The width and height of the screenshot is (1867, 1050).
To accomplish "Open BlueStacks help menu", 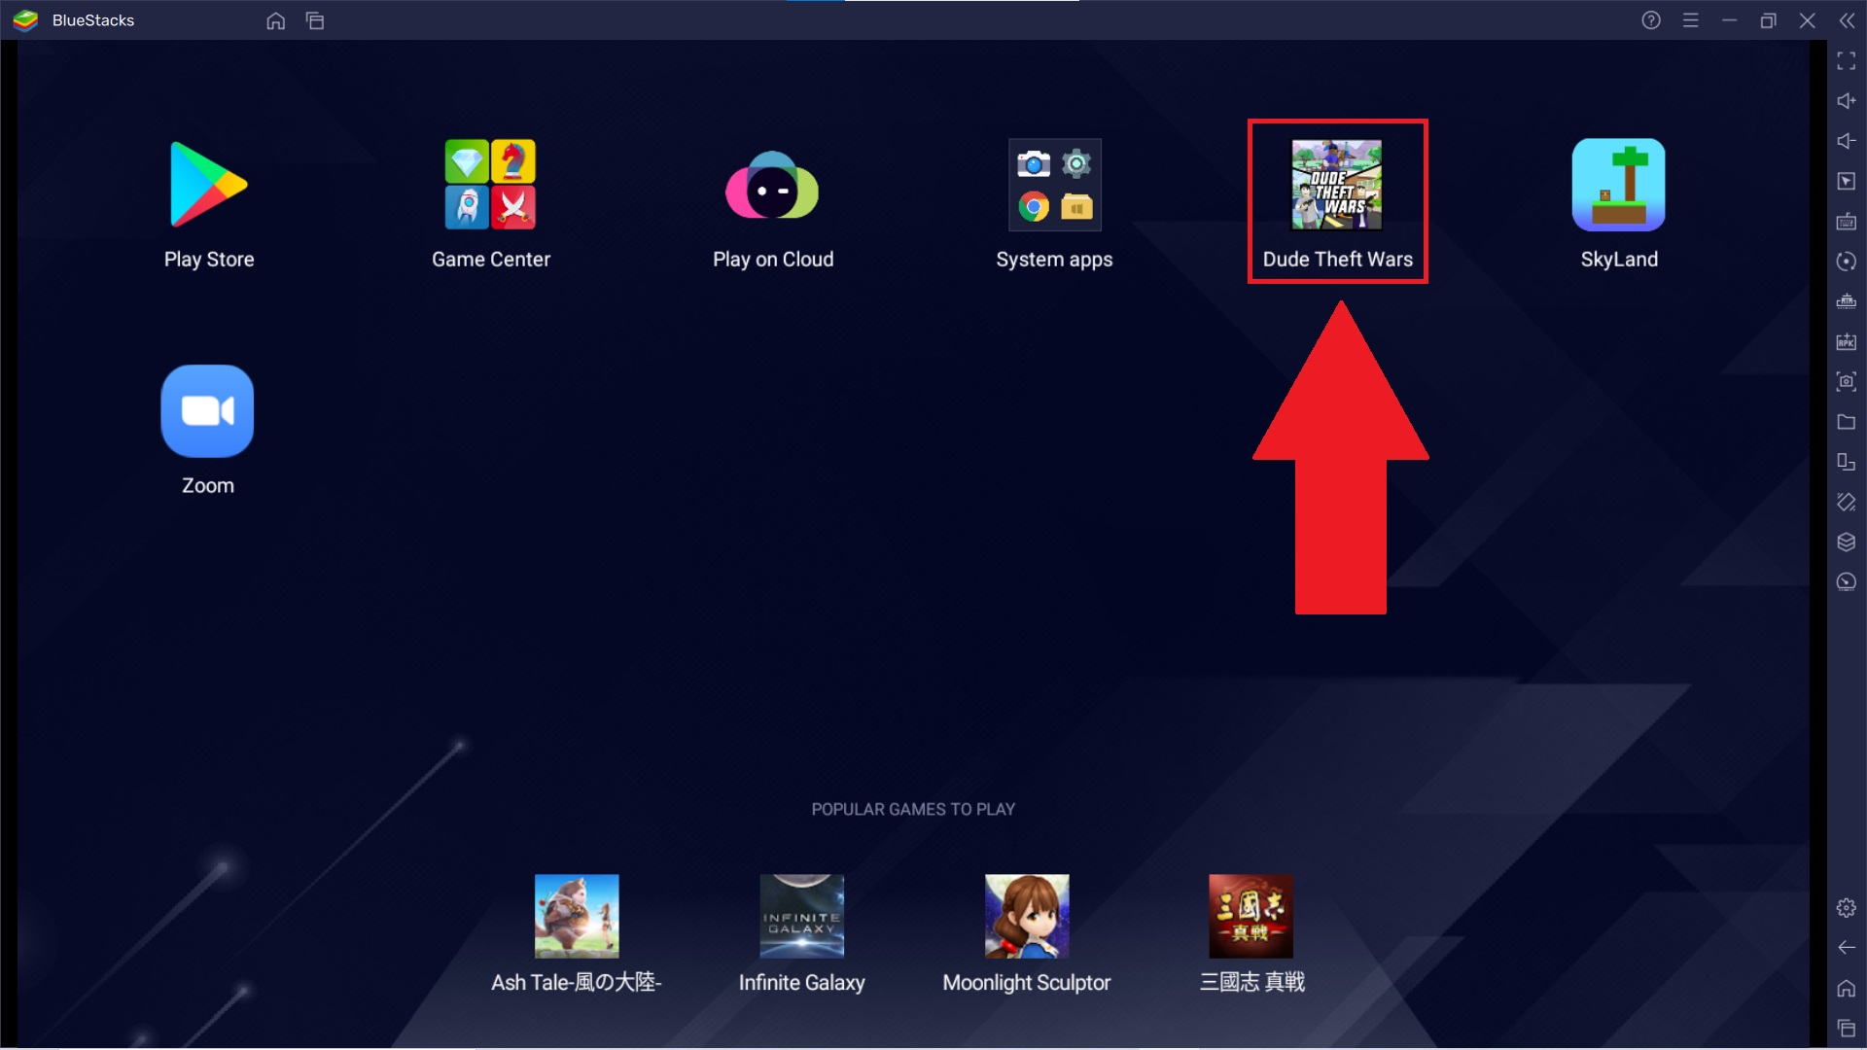I will coord(1653,19).
